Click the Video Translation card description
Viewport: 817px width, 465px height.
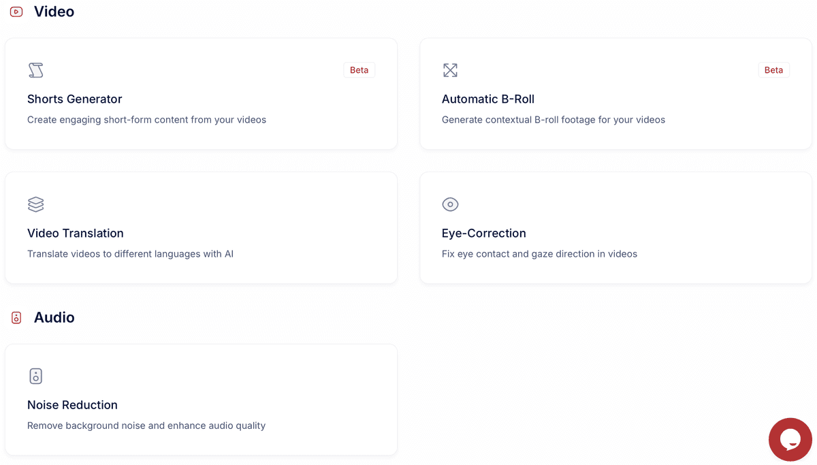coord(130,253)
